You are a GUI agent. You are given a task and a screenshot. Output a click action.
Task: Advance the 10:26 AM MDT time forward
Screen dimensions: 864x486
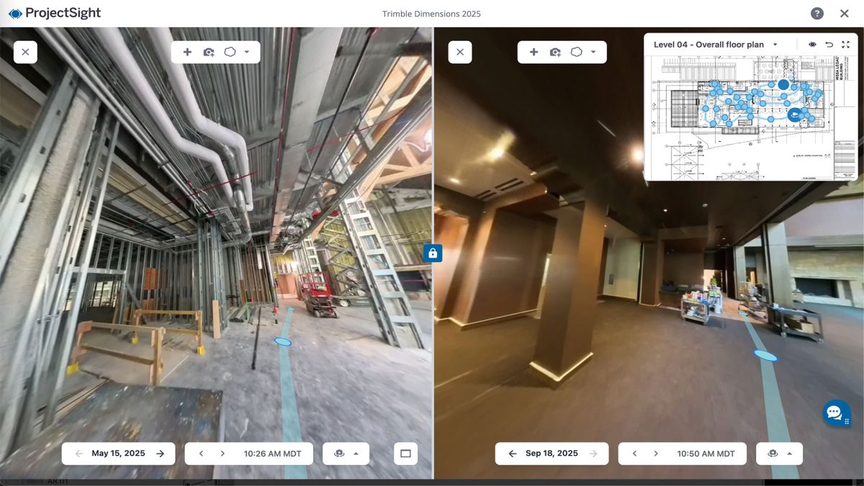pyautogui.click(x=224, y=453)
